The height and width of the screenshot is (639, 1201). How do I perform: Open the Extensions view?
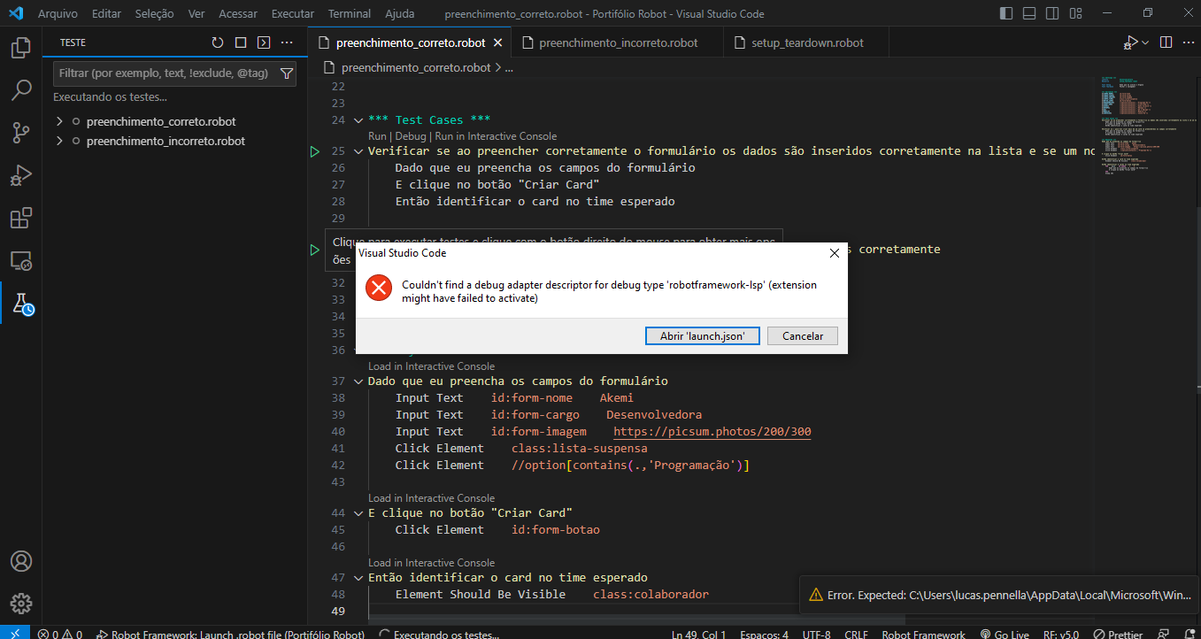21,218
